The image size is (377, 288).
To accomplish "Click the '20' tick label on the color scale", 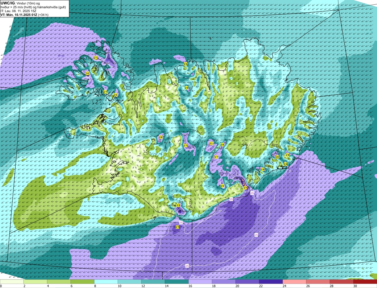I will (237, 286).
